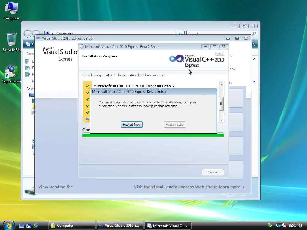Viewport: 307px width, 230px height.
Task: Click the Installation Progress heading
Action: click(100, 56)
